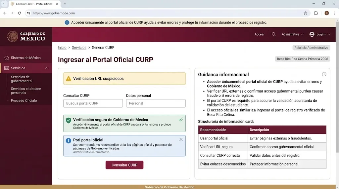Expand the Adinistrativa dropdown
This screenshot has width=339, height=189.
pyautogui.click(x=293, y=34)
